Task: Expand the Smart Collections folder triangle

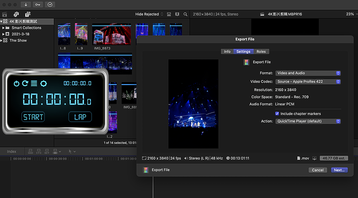Action: [3, 28]
